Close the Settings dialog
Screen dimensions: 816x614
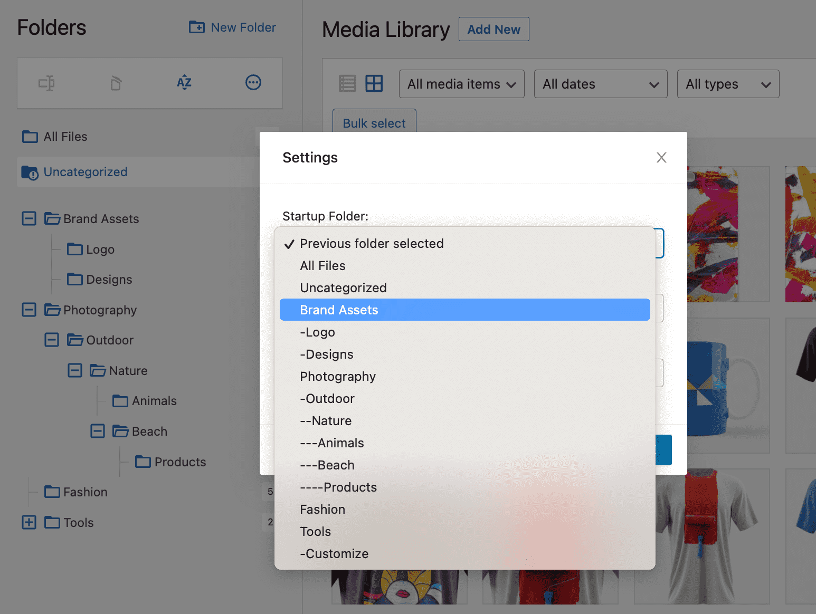tap(661, 157)
